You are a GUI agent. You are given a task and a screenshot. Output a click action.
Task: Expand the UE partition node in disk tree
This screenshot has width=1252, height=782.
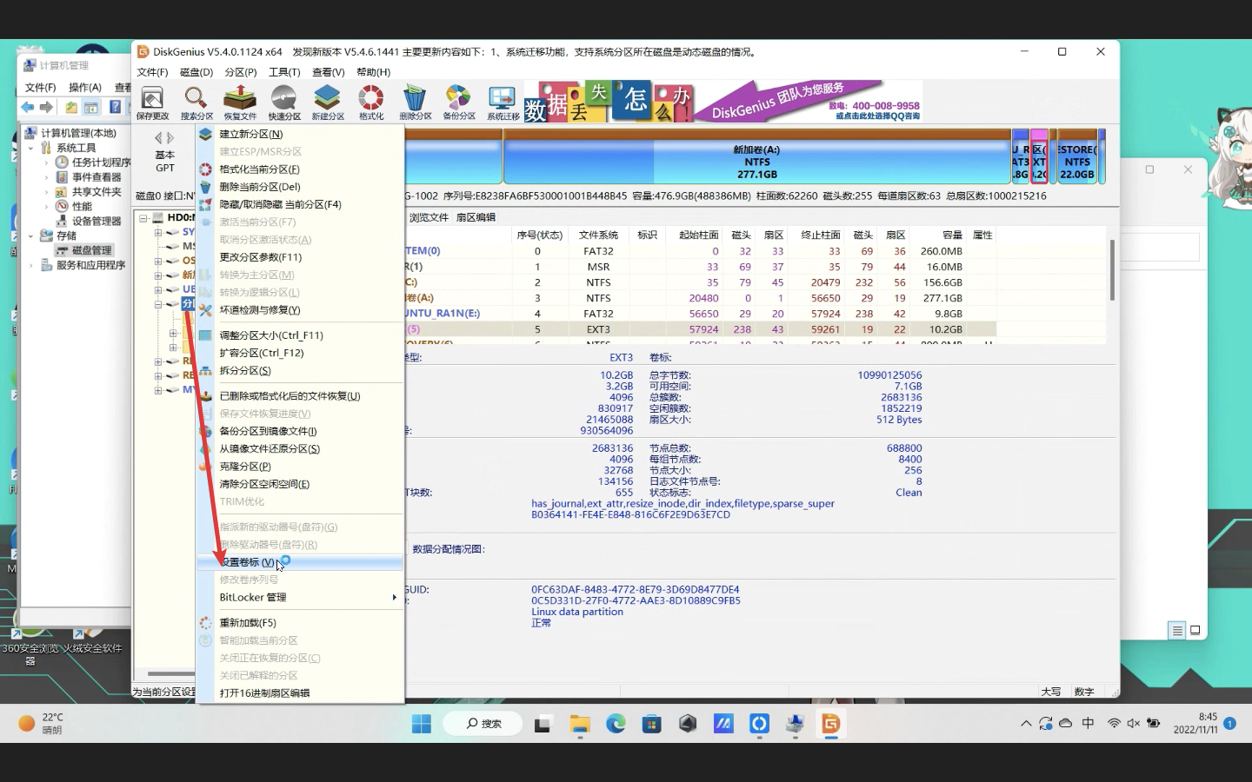(x=158, y=290)
